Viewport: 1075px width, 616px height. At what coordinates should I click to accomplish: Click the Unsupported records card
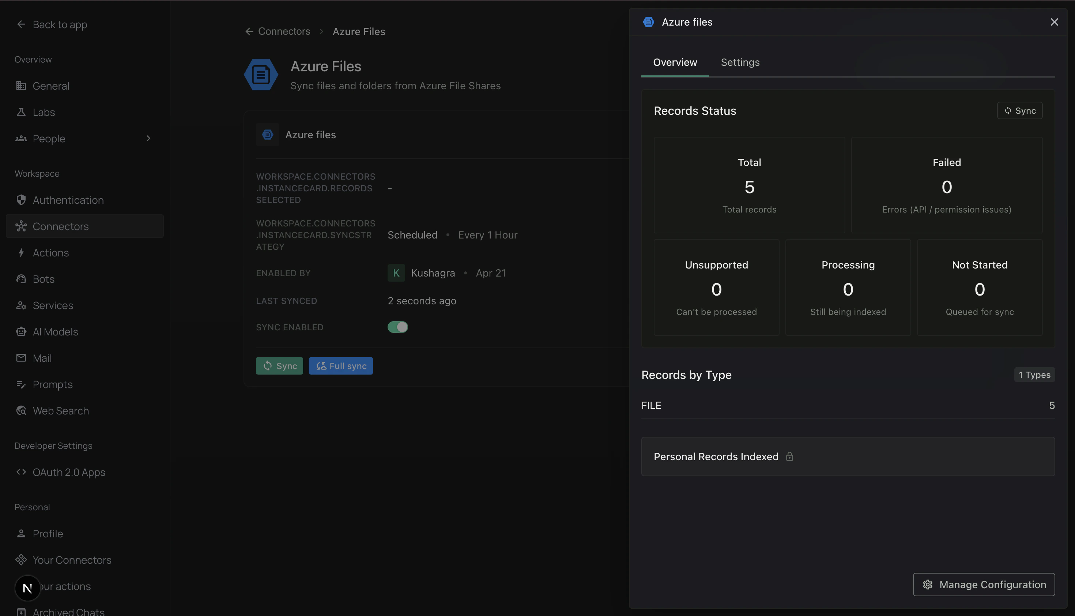[x=716, y=288]
